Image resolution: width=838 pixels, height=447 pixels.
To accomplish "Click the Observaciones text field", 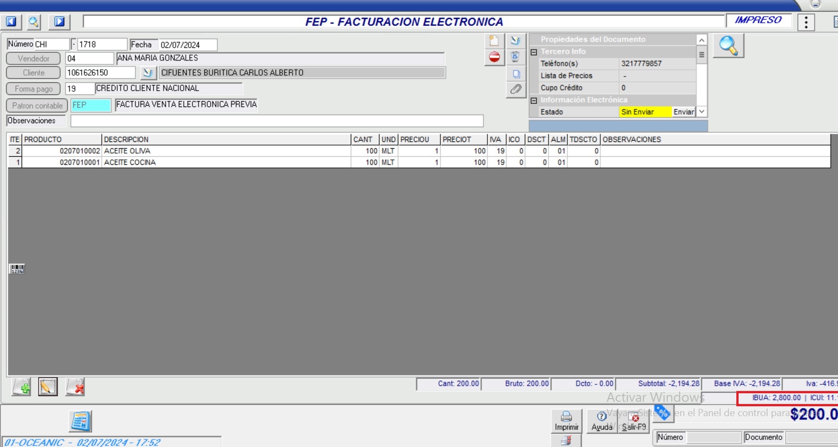I will point(277,121).
